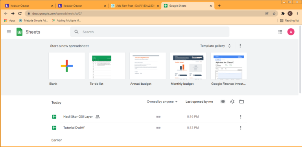302x147 pixels.
Task: Choose the Annual budget template
Action: (x=148, y=66)
